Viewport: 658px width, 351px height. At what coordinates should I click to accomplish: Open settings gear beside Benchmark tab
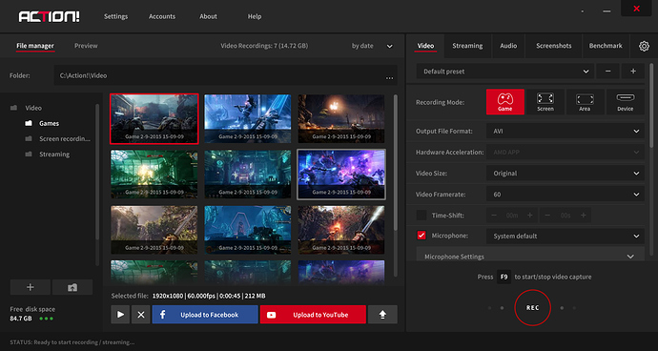tap(644, 46)
